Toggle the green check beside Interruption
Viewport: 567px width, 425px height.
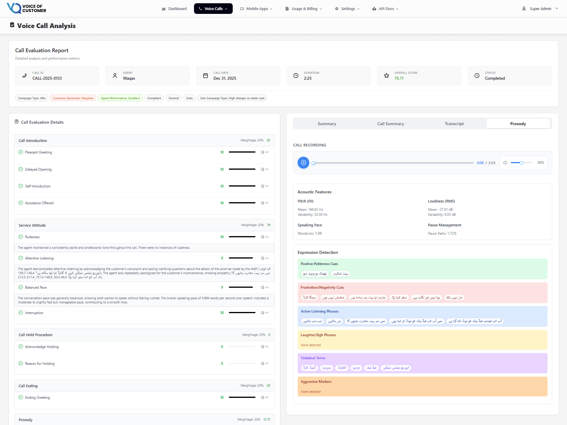21,313
